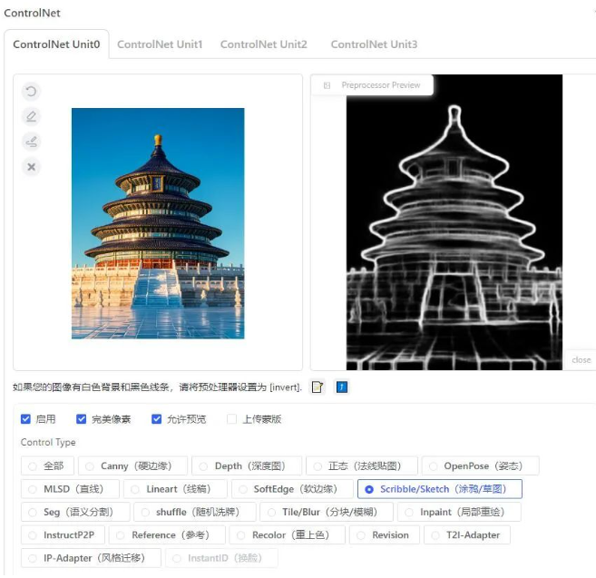This screenshot has width=596, height=578.
Task: Select MLSD (直线) control type
Action: (x=71, y=489)
